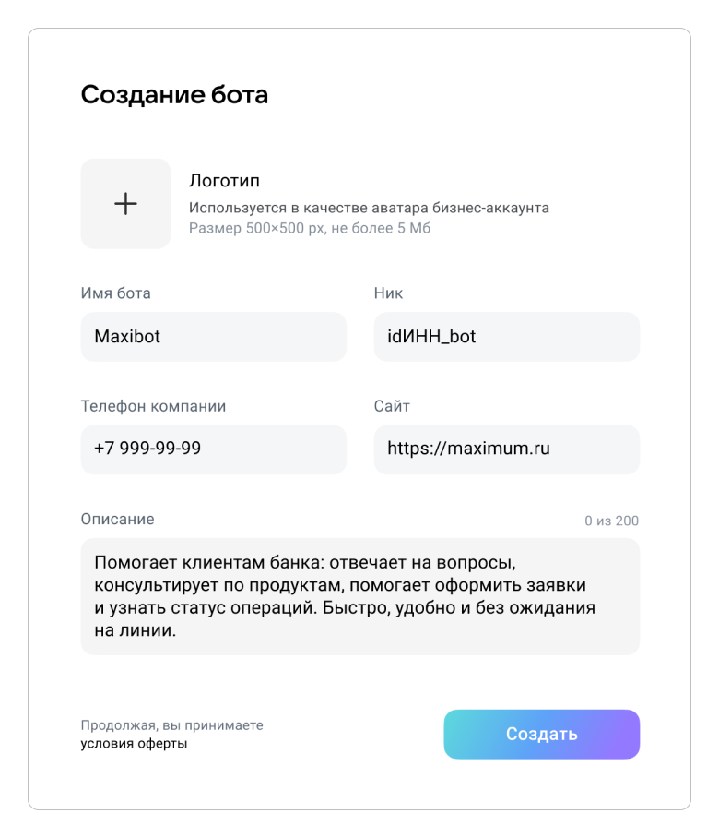Screen dimensions: 719x838
Task: Click the Описание label
Action: click(x=117, y=519)
